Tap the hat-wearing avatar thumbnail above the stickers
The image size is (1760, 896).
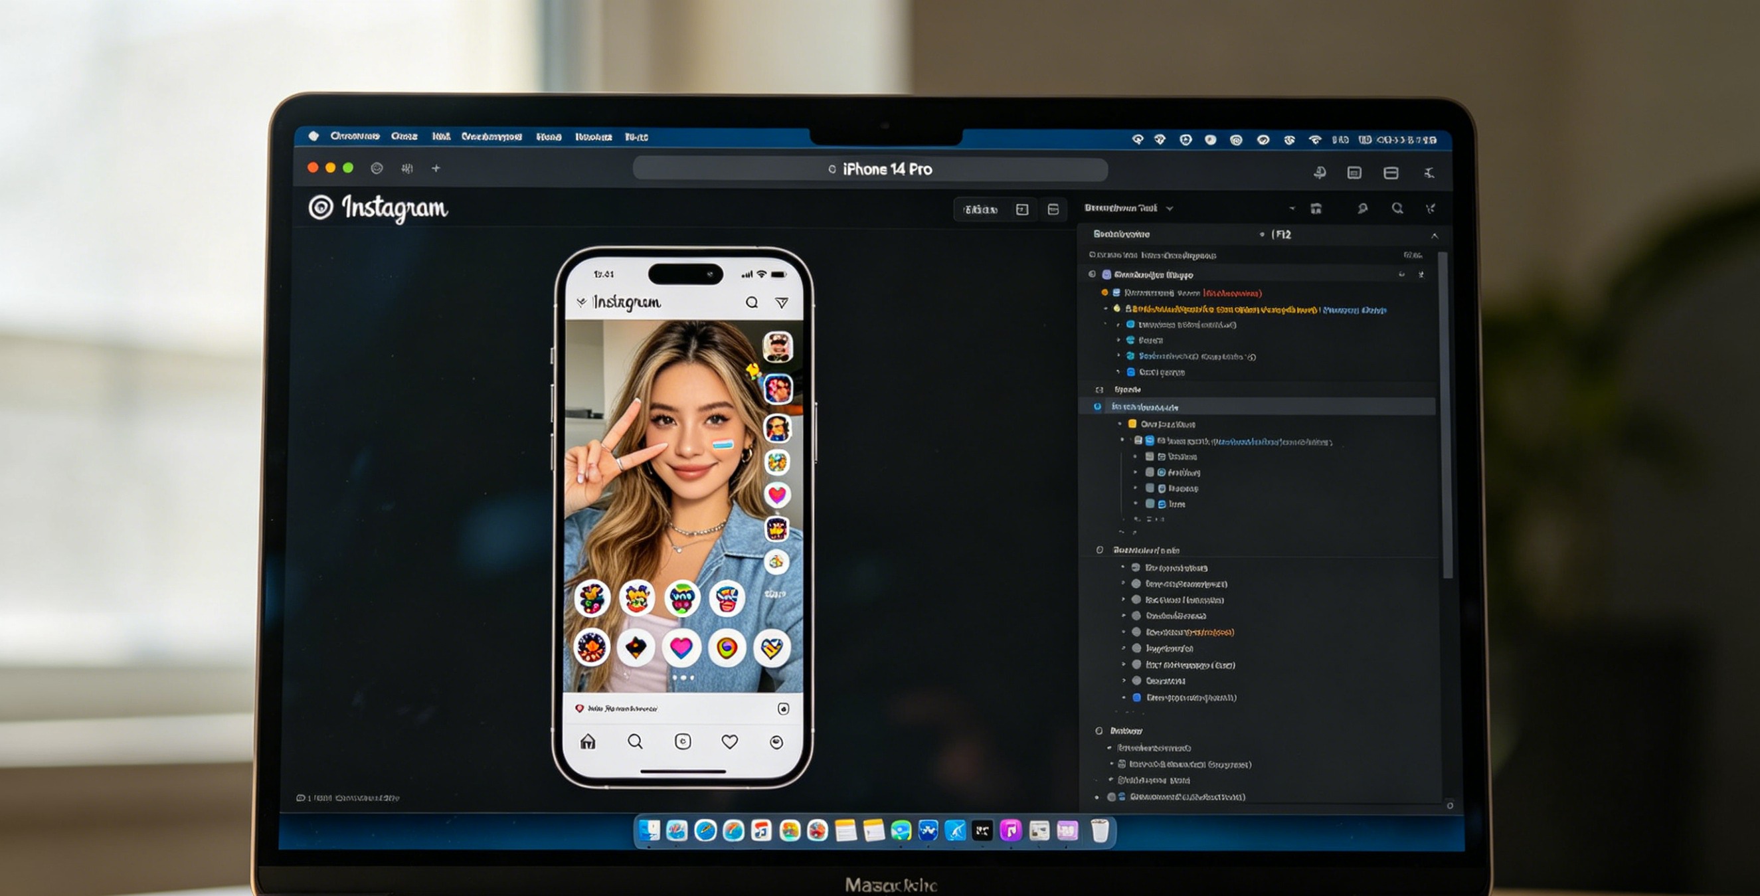point(778,347)
